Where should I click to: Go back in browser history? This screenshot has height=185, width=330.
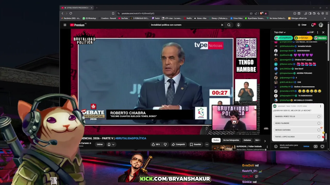pyautogui.click(x=62, y=13)
